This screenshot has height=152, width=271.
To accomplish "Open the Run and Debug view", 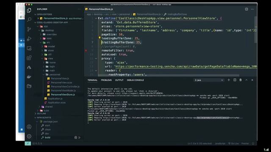I will (29, 38).
